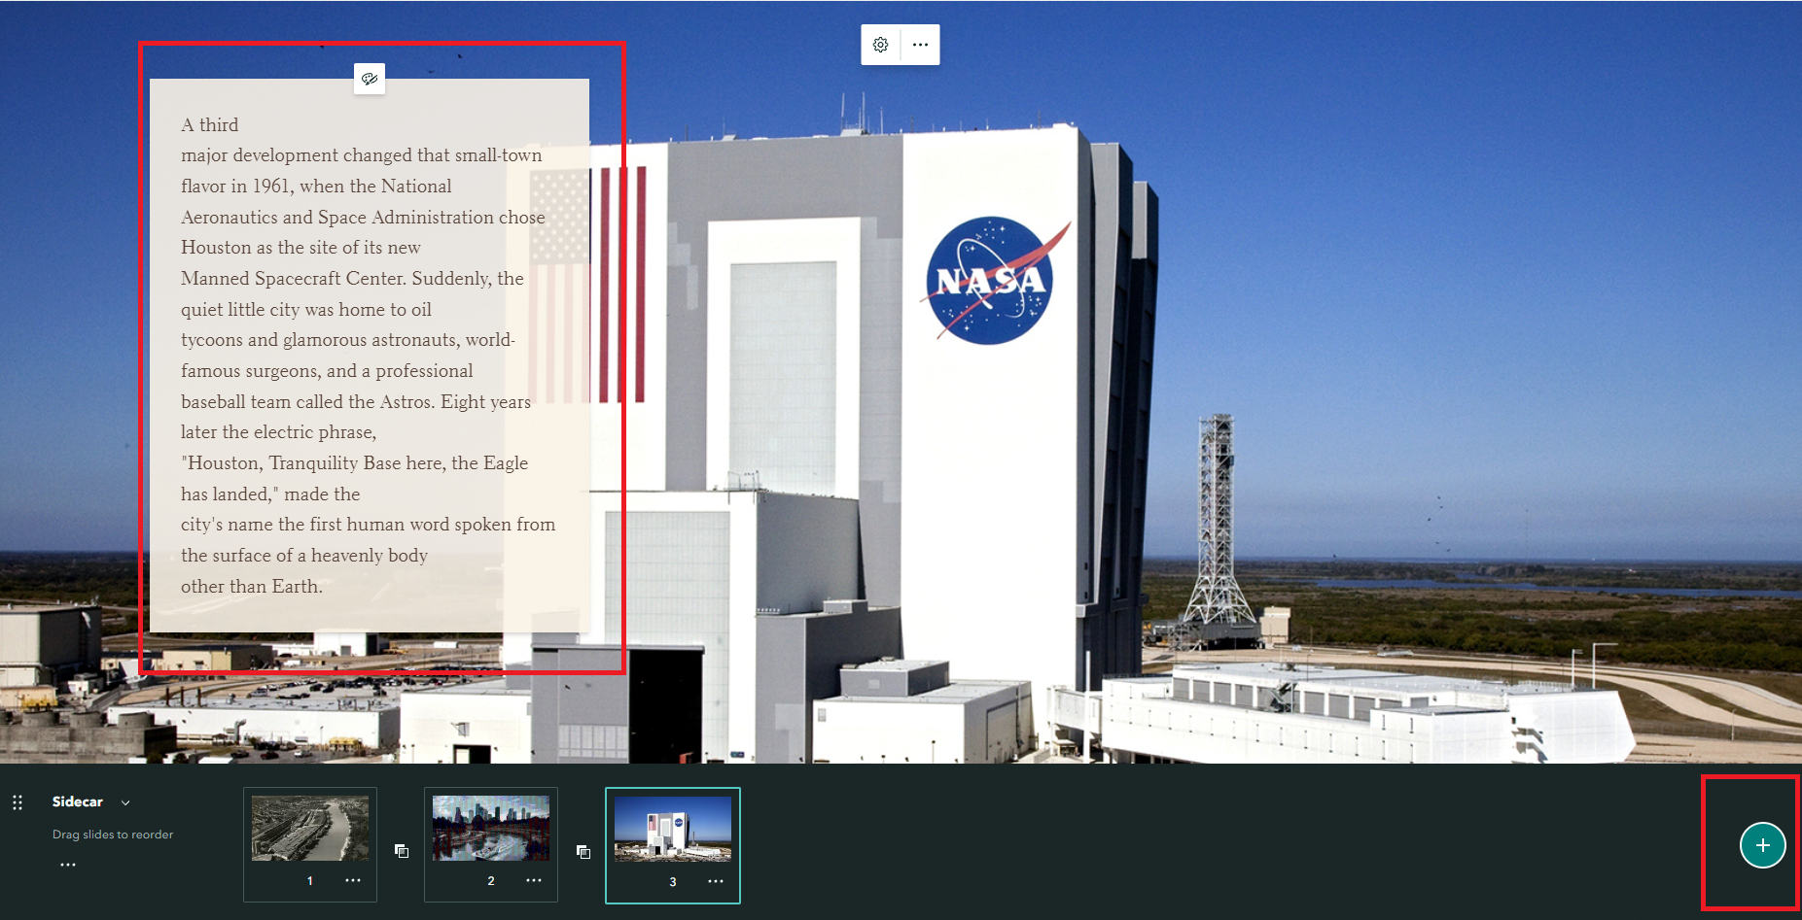
Task: Open the media settings gear
Action: coord(880,45)
